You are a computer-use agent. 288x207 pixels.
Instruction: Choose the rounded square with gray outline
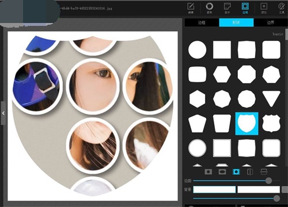[271, 148]
